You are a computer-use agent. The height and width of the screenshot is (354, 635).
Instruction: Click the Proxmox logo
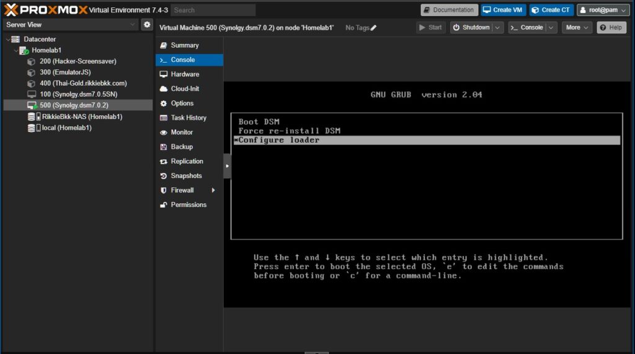coord(46,9)
